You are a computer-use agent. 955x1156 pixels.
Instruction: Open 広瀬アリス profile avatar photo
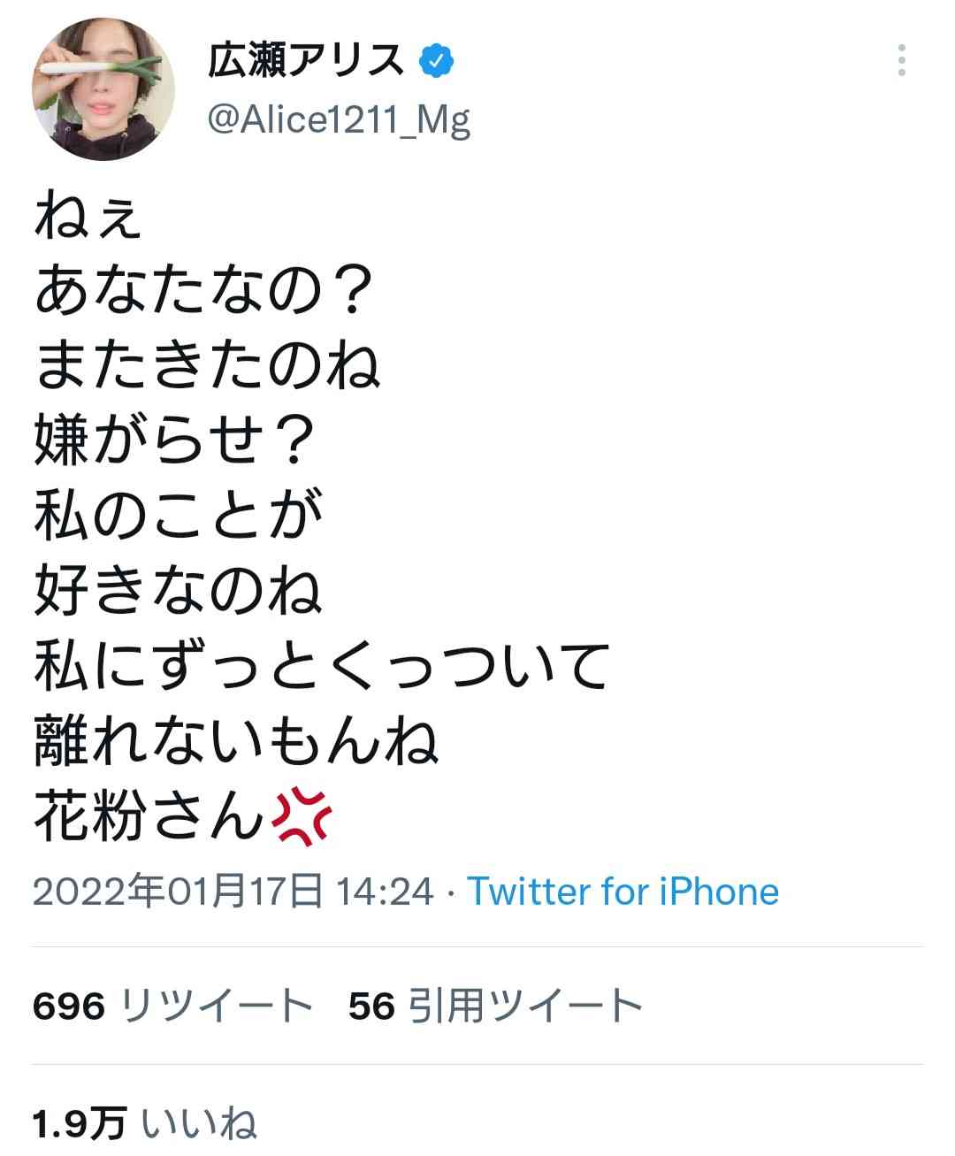click(103, 89)
